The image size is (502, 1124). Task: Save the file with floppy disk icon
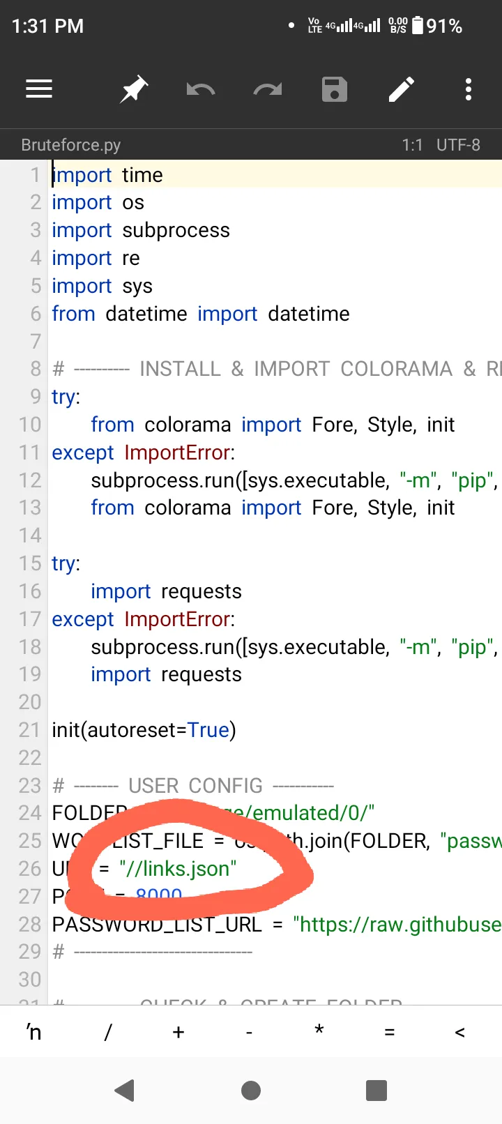point(335,89)
